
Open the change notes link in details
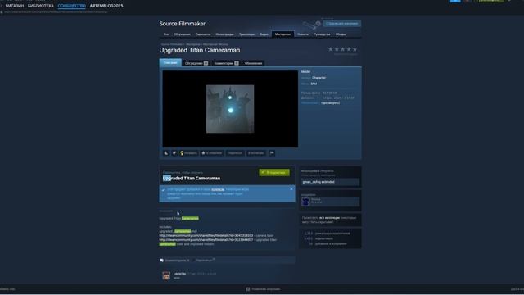coord(330,103)
